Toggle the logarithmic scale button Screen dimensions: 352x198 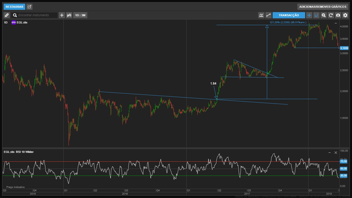(316, 15)
